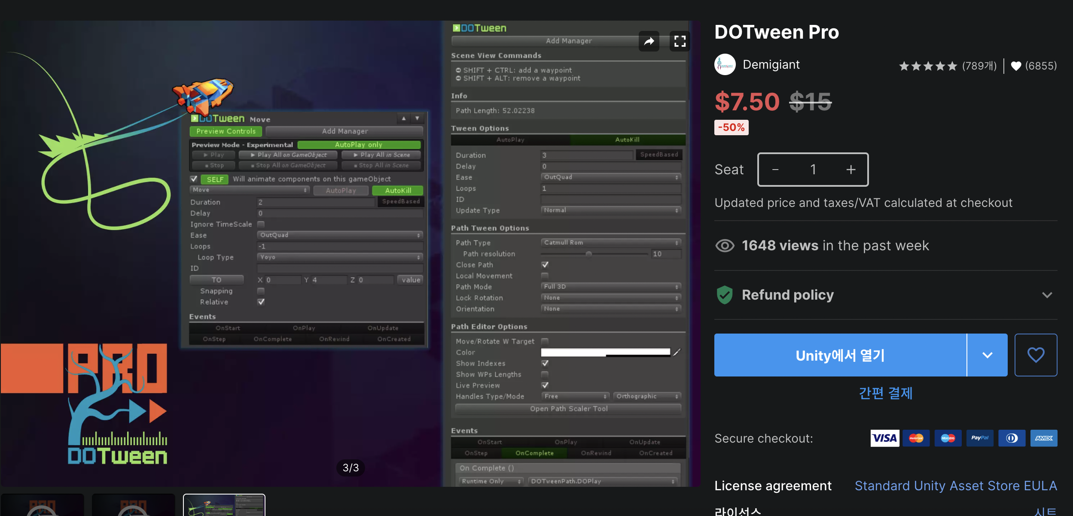Click the star rating next to review count
Image resolution: width=1073 pixels, height=516 pixels.
(929, 66)
